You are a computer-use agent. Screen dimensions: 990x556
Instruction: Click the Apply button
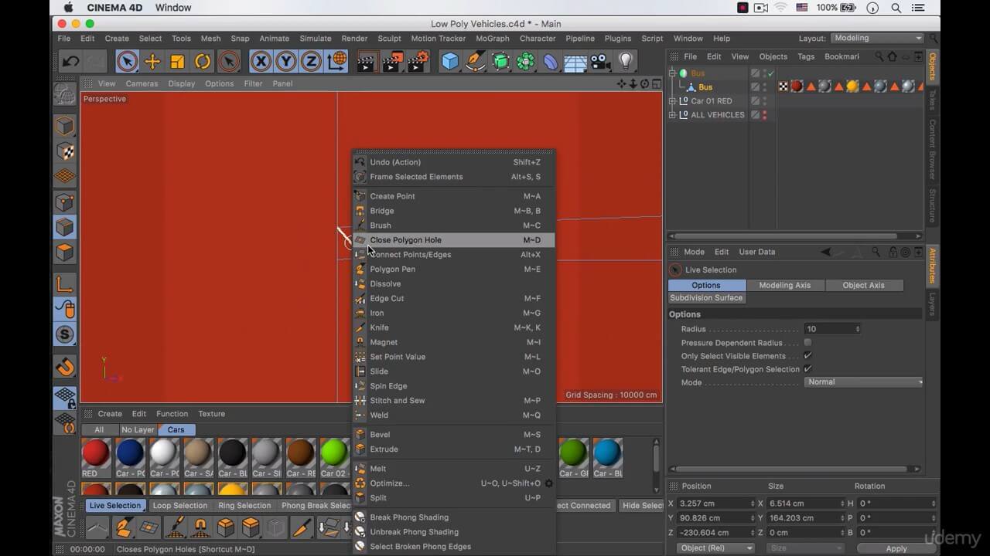click(896, 548)
